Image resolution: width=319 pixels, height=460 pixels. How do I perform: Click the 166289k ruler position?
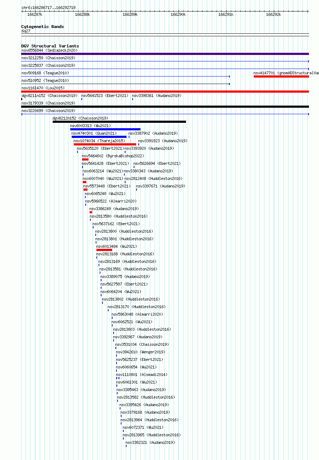click(x=130, y=14)
